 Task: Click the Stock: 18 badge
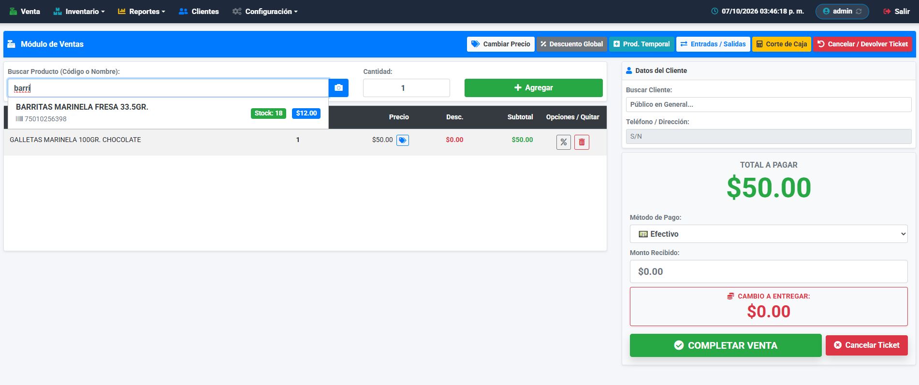(x=268, y=113)
